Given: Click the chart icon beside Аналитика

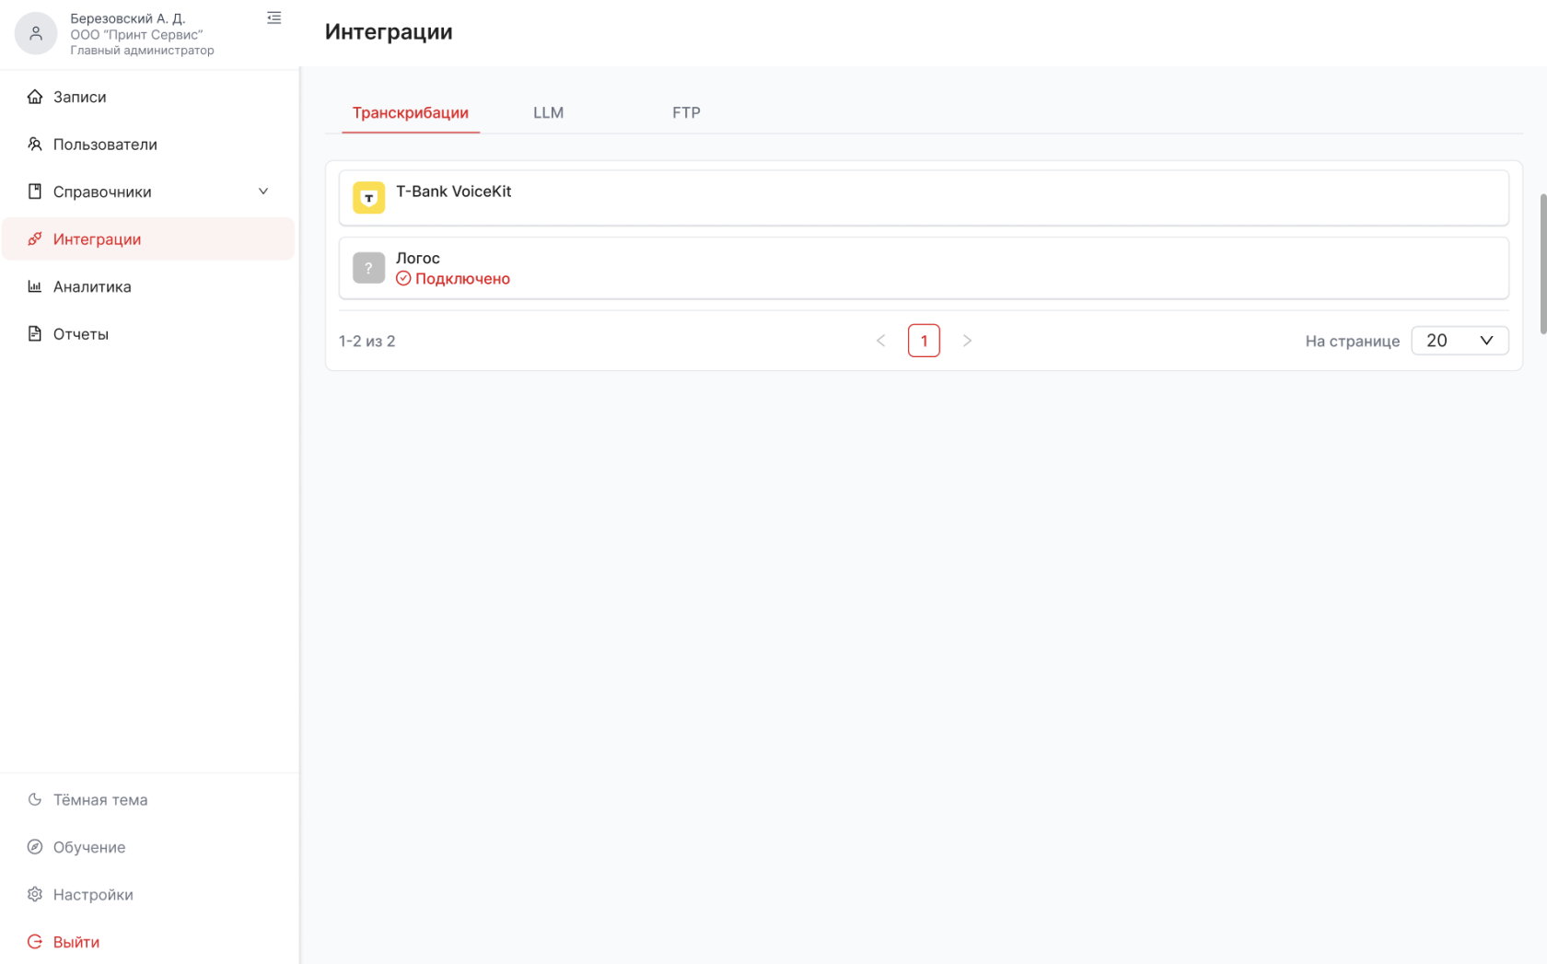Looking at the screenshot, I should 35,286.
